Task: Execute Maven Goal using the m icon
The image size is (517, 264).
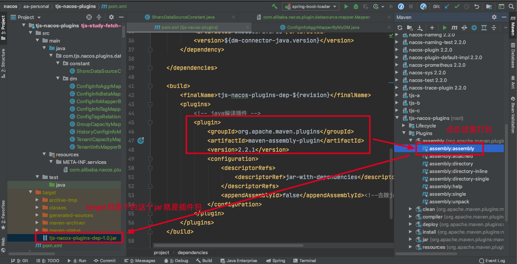Action: pyautogui.click(x=454, y=28)
